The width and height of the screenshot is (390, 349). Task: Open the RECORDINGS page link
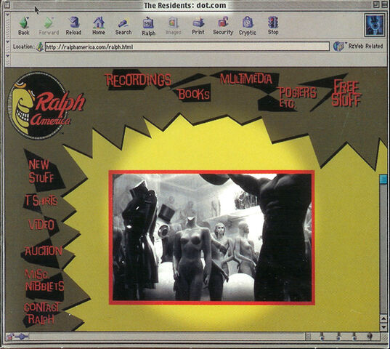(x=138, y=80)
